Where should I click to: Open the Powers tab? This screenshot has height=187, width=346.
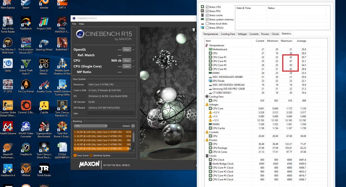coord(265,34)
